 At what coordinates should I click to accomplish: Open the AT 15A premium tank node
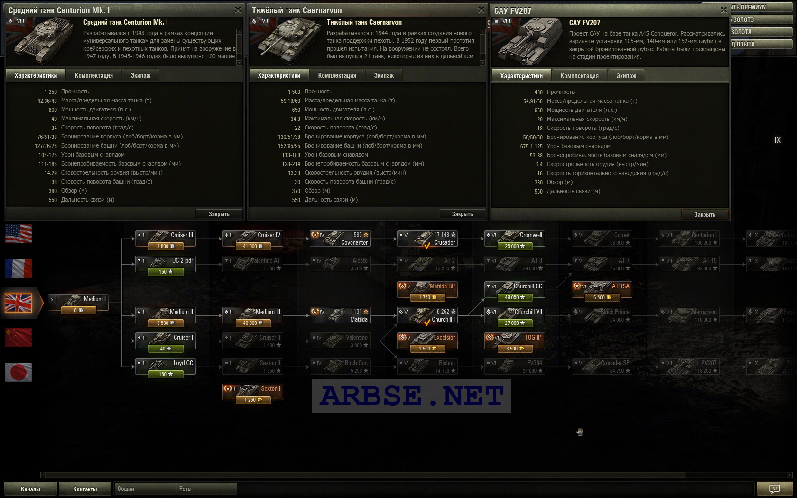click(602, 291)
